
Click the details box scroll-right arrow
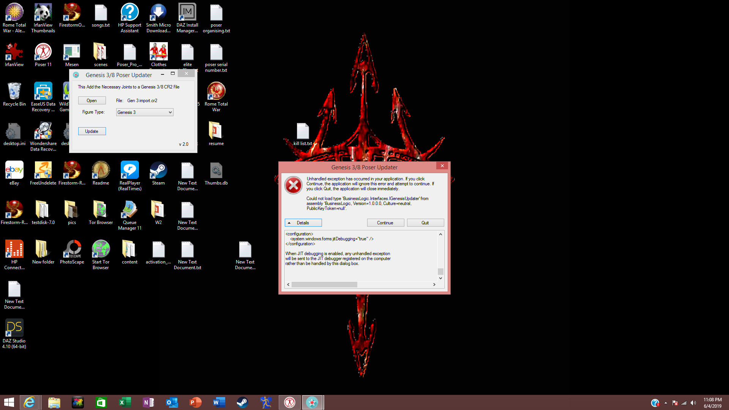click(x=434, y=285)
